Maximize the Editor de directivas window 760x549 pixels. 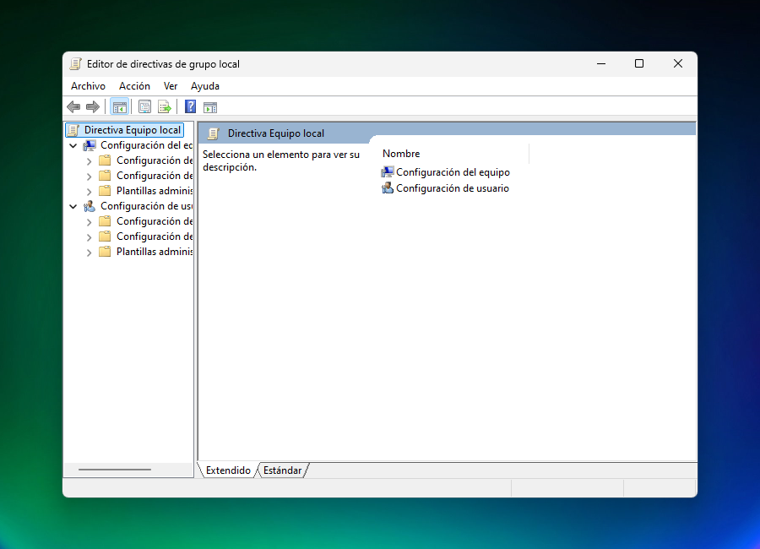639,63
